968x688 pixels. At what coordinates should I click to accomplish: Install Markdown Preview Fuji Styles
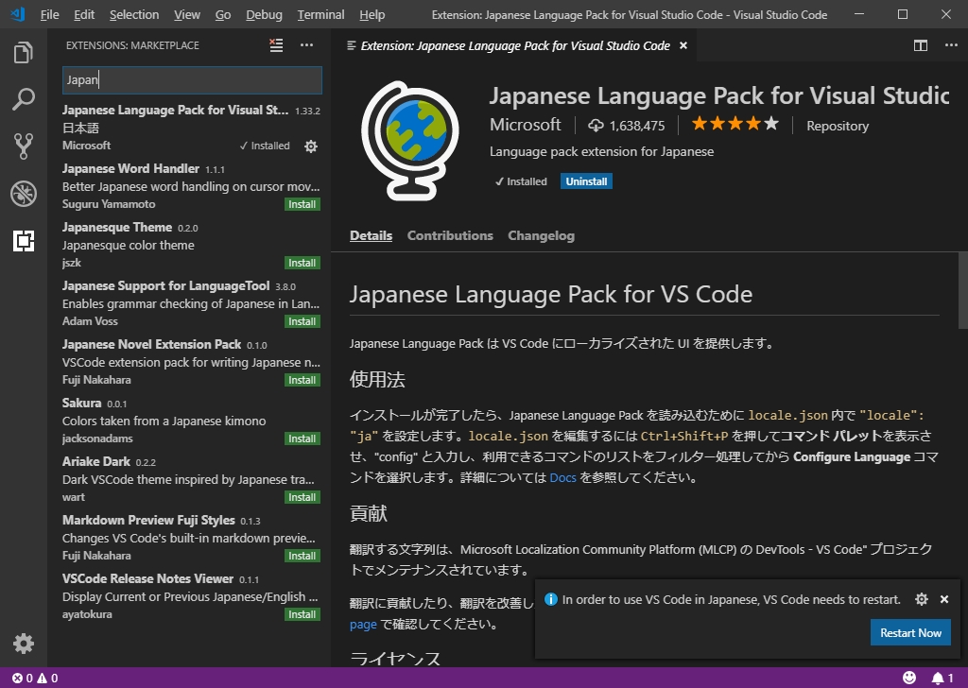point(302,556)
